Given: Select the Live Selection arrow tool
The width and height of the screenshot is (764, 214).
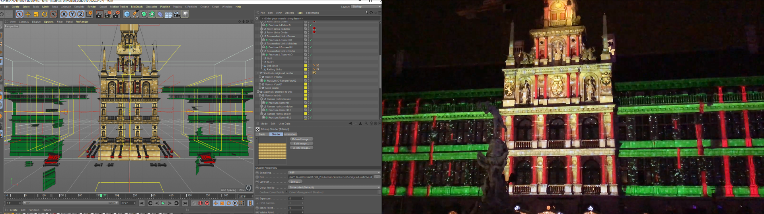Looking at the screenshot, I should (19, 14).
